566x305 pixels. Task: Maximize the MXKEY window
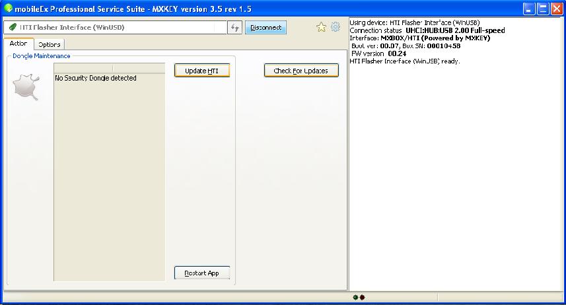(543, 9)
